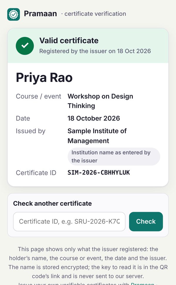176x285 pixels.
Task: Open the Pramaan link in footer text
Action: (143, 284)
